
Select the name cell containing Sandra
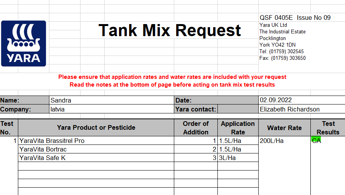(111, 100)
